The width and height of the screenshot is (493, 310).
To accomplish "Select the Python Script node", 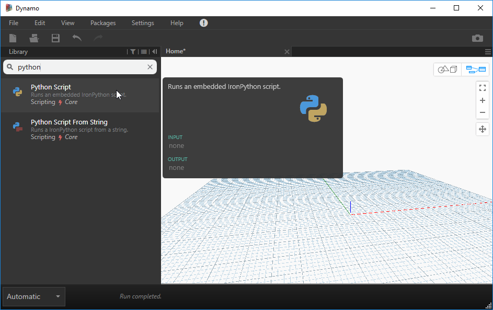I will (x=51, y=87).
